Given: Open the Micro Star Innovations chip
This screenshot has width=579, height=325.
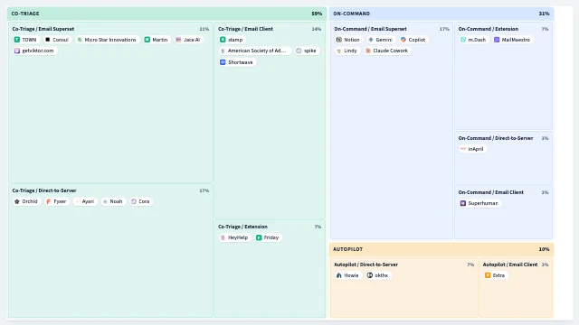Looking at the screenshot, I should pyautogui.click(x=107, y=40).
